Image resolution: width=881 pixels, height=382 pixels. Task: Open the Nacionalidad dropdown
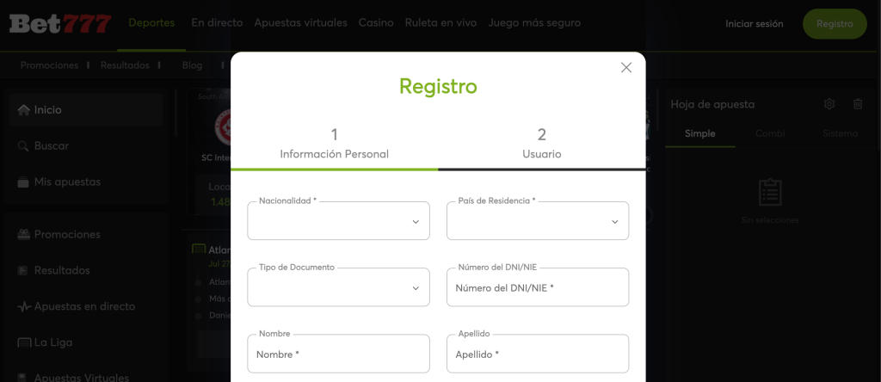[338, 221]
